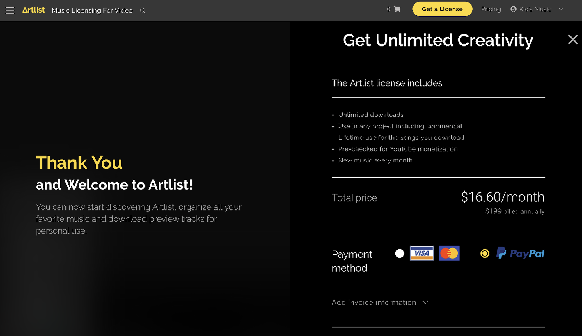The width and height of the screenshot is (582, 336).
Task: Open the account dropdown arrow
Action: pos(561,9)
